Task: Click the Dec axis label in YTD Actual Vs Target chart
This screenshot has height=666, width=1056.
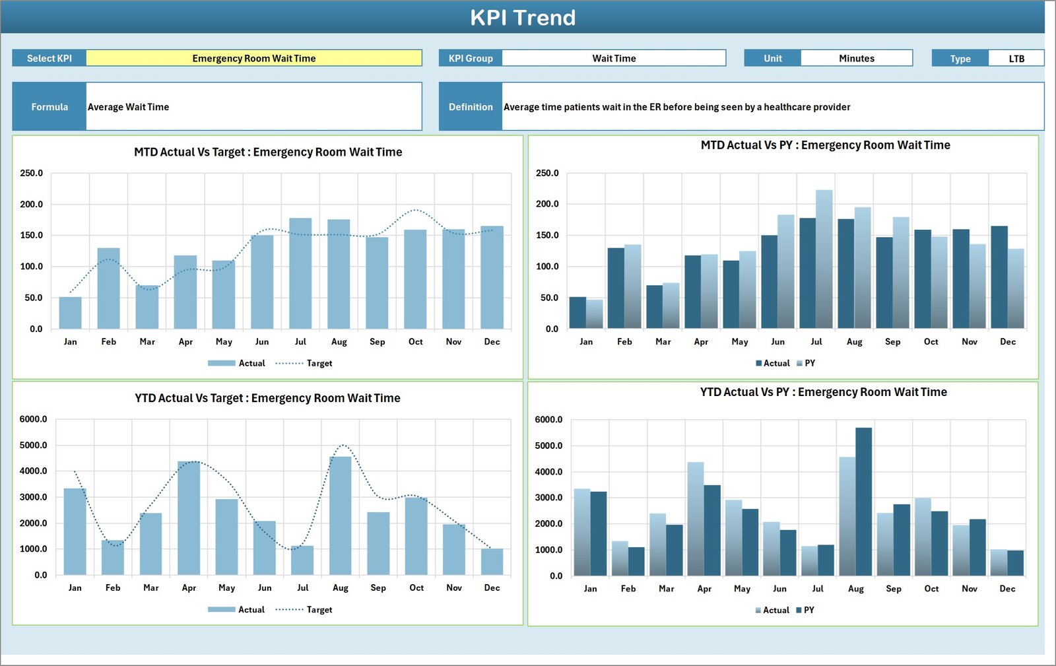Action: (492, 587)
